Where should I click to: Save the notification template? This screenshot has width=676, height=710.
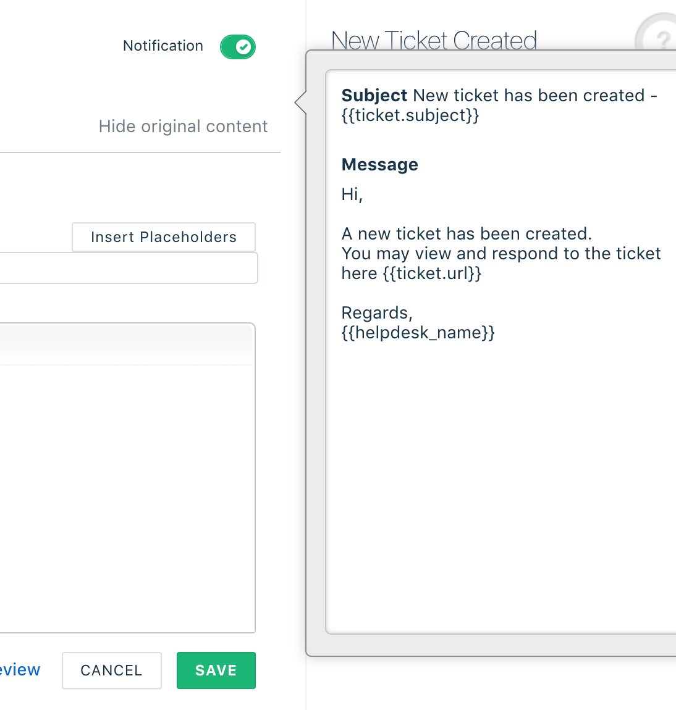[216, 670]
